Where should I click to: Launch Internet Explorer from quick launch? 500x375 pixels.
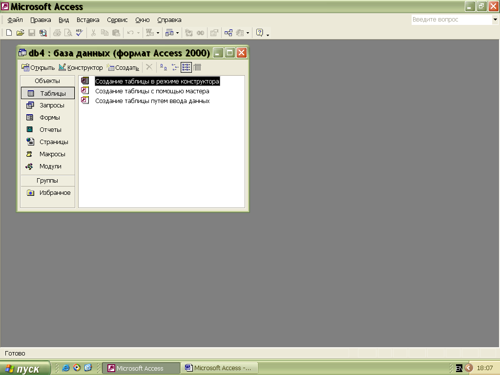66,368
